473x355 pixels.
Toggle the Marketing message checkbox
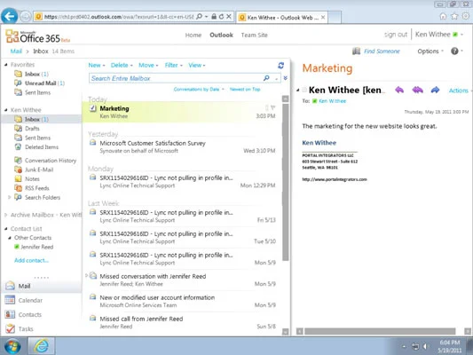(x=93, y=108)
